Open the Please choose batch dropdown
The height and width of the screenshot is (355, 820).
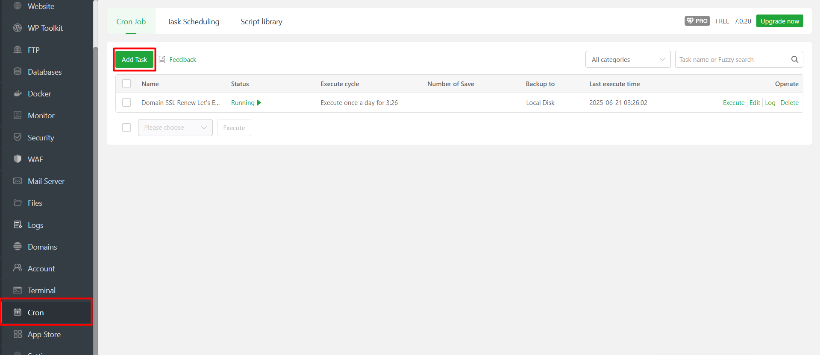pyautogui.click(x=175, y=128)
